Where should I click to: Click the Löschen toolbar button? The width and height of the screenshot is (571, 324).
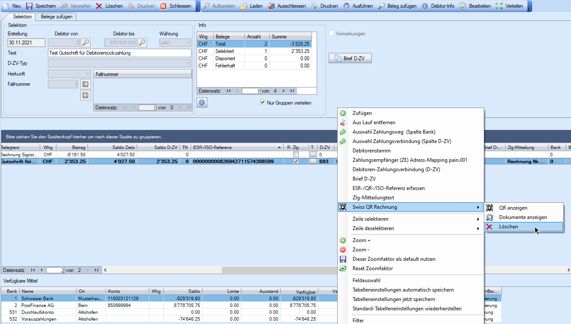coord(109,6)
